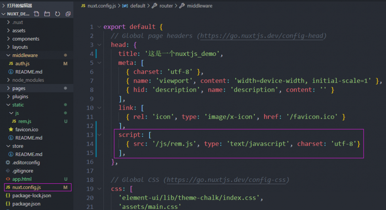Click line number 14 in the gutter
Viewport: 386px width, 210px height.
90,144
